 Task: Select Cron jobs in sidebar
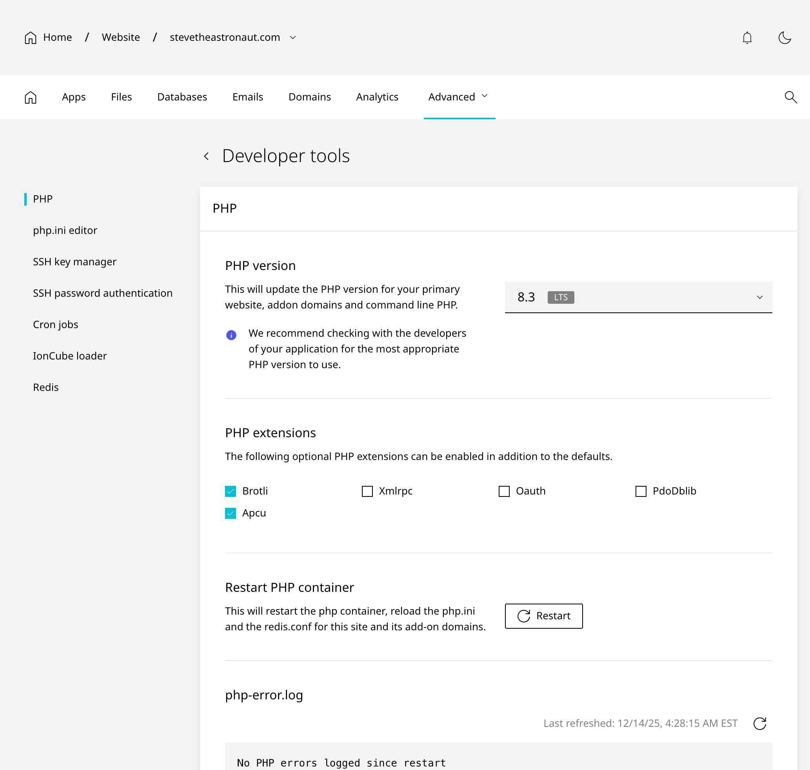pos(55,325)
